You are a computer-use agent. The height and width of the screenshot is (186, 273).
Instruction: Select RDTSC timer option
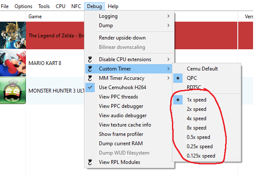[207, 87]
